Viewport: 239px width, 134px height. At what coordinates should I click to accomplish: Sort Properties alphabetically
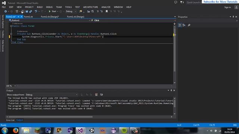pos(184,25)
